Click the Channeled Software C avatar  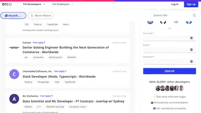pos(14,74)
